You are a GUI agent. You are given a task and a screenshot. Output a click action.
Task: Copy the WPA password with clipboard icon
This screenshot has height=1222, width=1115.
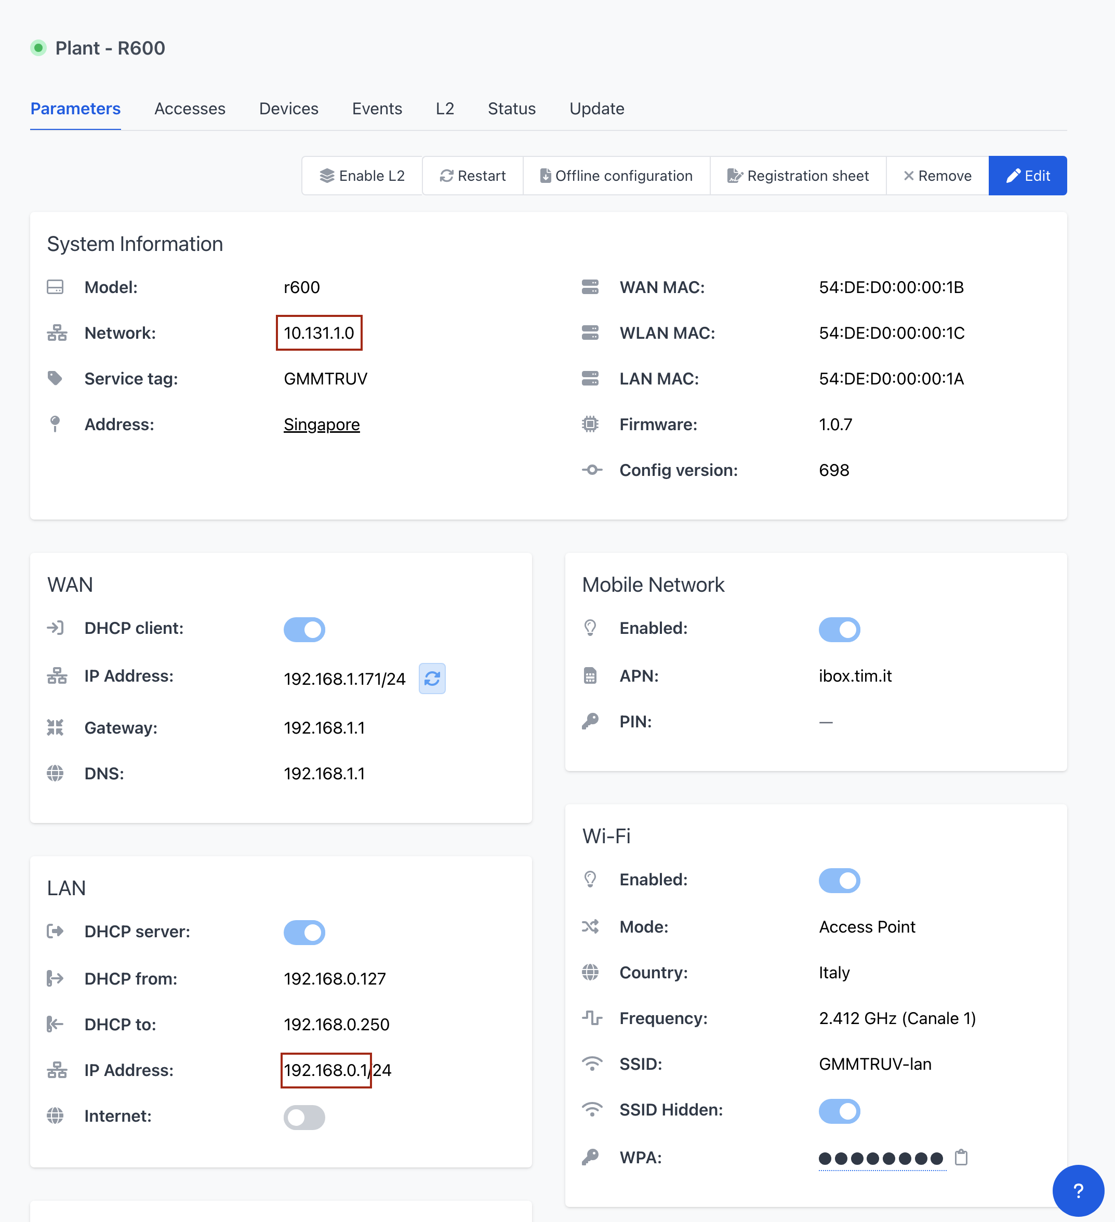[x=961, y=1158]
